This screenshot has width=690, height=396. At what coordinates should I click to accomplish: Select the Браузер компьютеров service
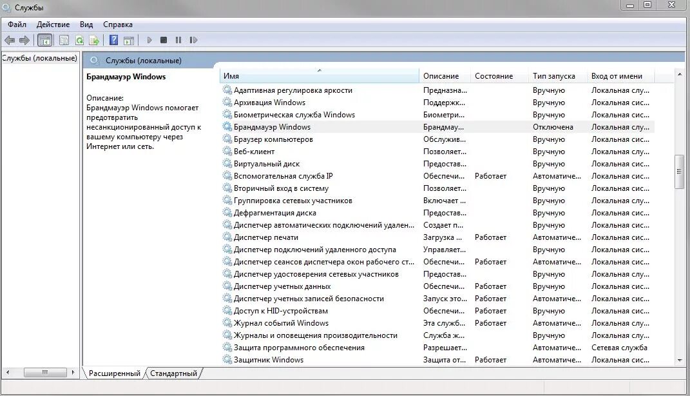coord(438,139)
